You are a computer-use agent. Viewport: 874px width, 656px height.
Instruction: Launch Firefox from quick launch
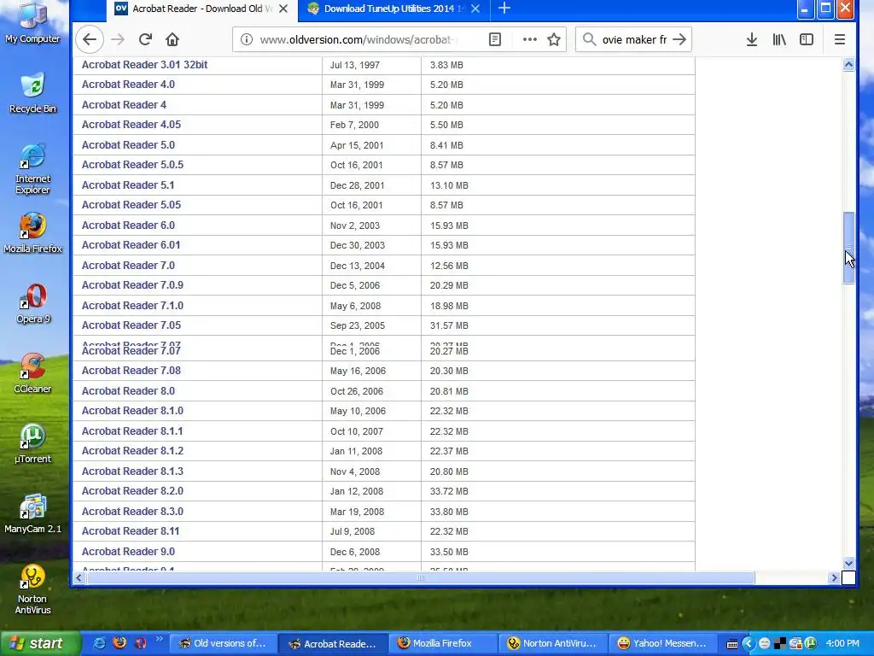click(x=119, y=643)
